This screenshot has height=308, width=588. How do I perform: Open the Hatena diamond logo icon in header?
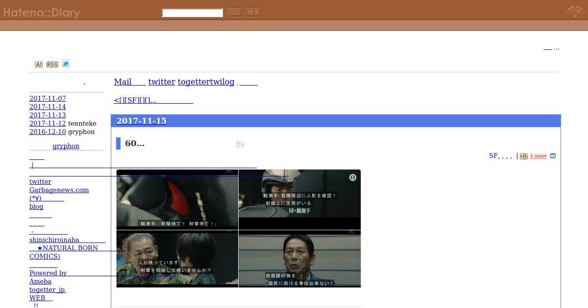coord(574,11)
